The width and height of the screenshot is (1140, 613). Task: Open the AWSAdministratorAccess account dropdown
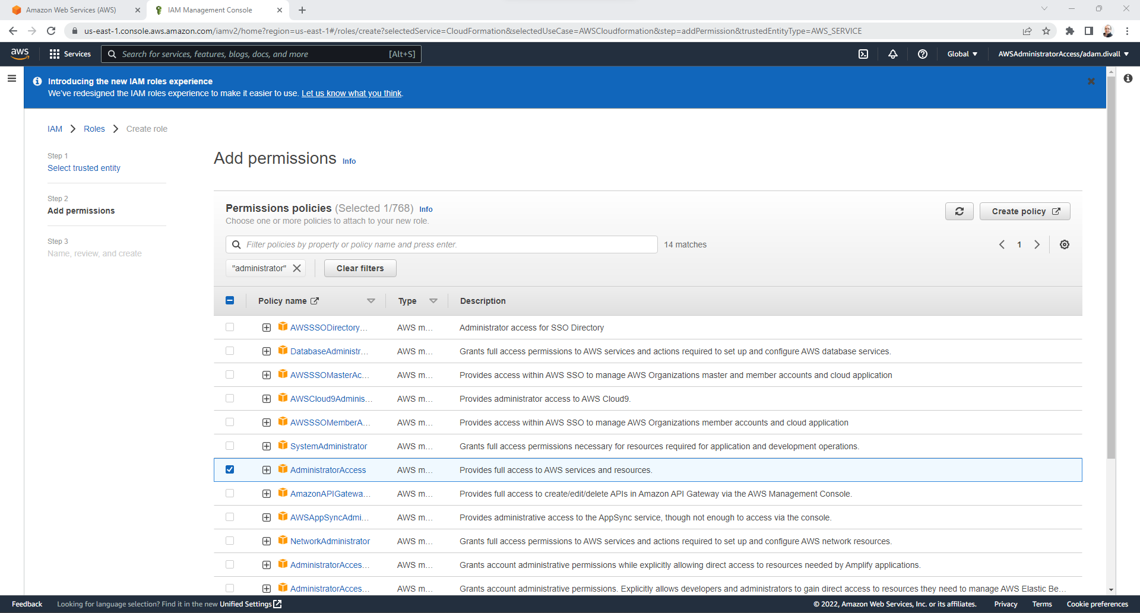[x=1063, y=54]
